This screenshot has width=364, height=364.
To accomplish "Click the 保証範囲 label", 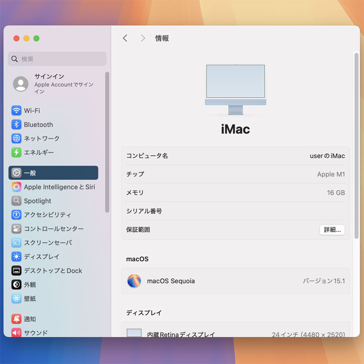I will [138, 229].
